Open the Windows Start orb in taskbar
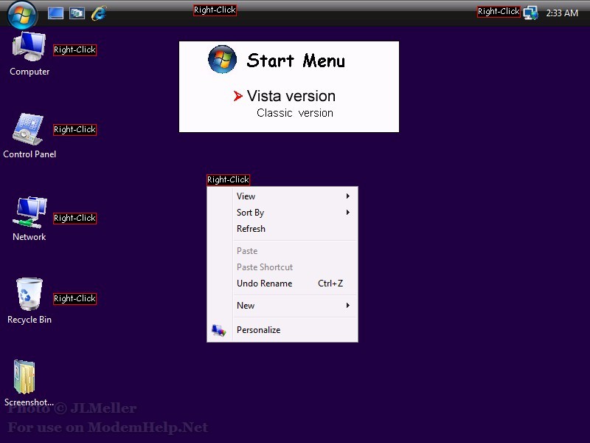The width and height of the screenshot is (590, 443). coord(22,15)
